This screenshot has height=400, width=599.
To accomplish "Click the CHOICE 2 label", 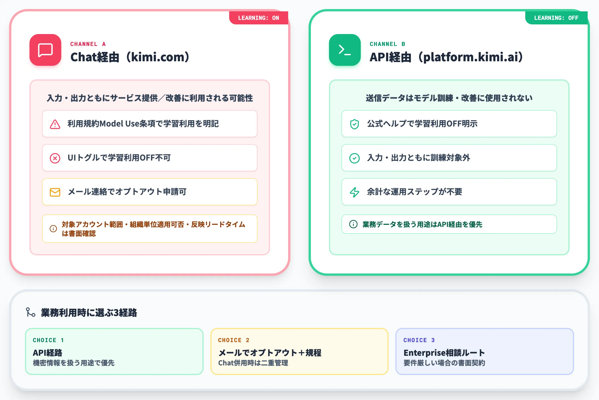I will (234, 340).
